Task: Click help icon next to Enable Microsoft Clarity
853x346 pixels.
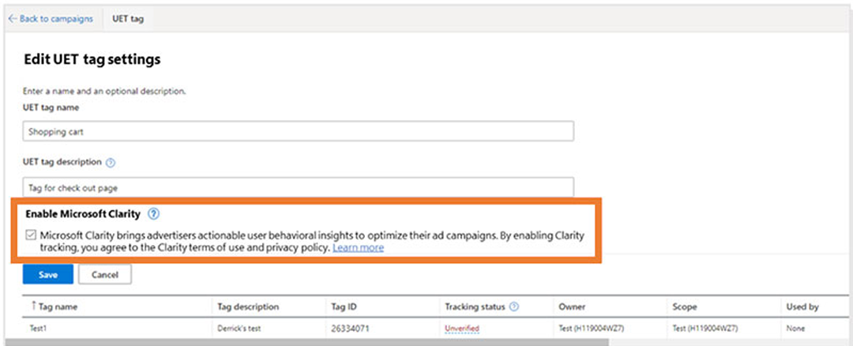Action: [x=154, y=213]
